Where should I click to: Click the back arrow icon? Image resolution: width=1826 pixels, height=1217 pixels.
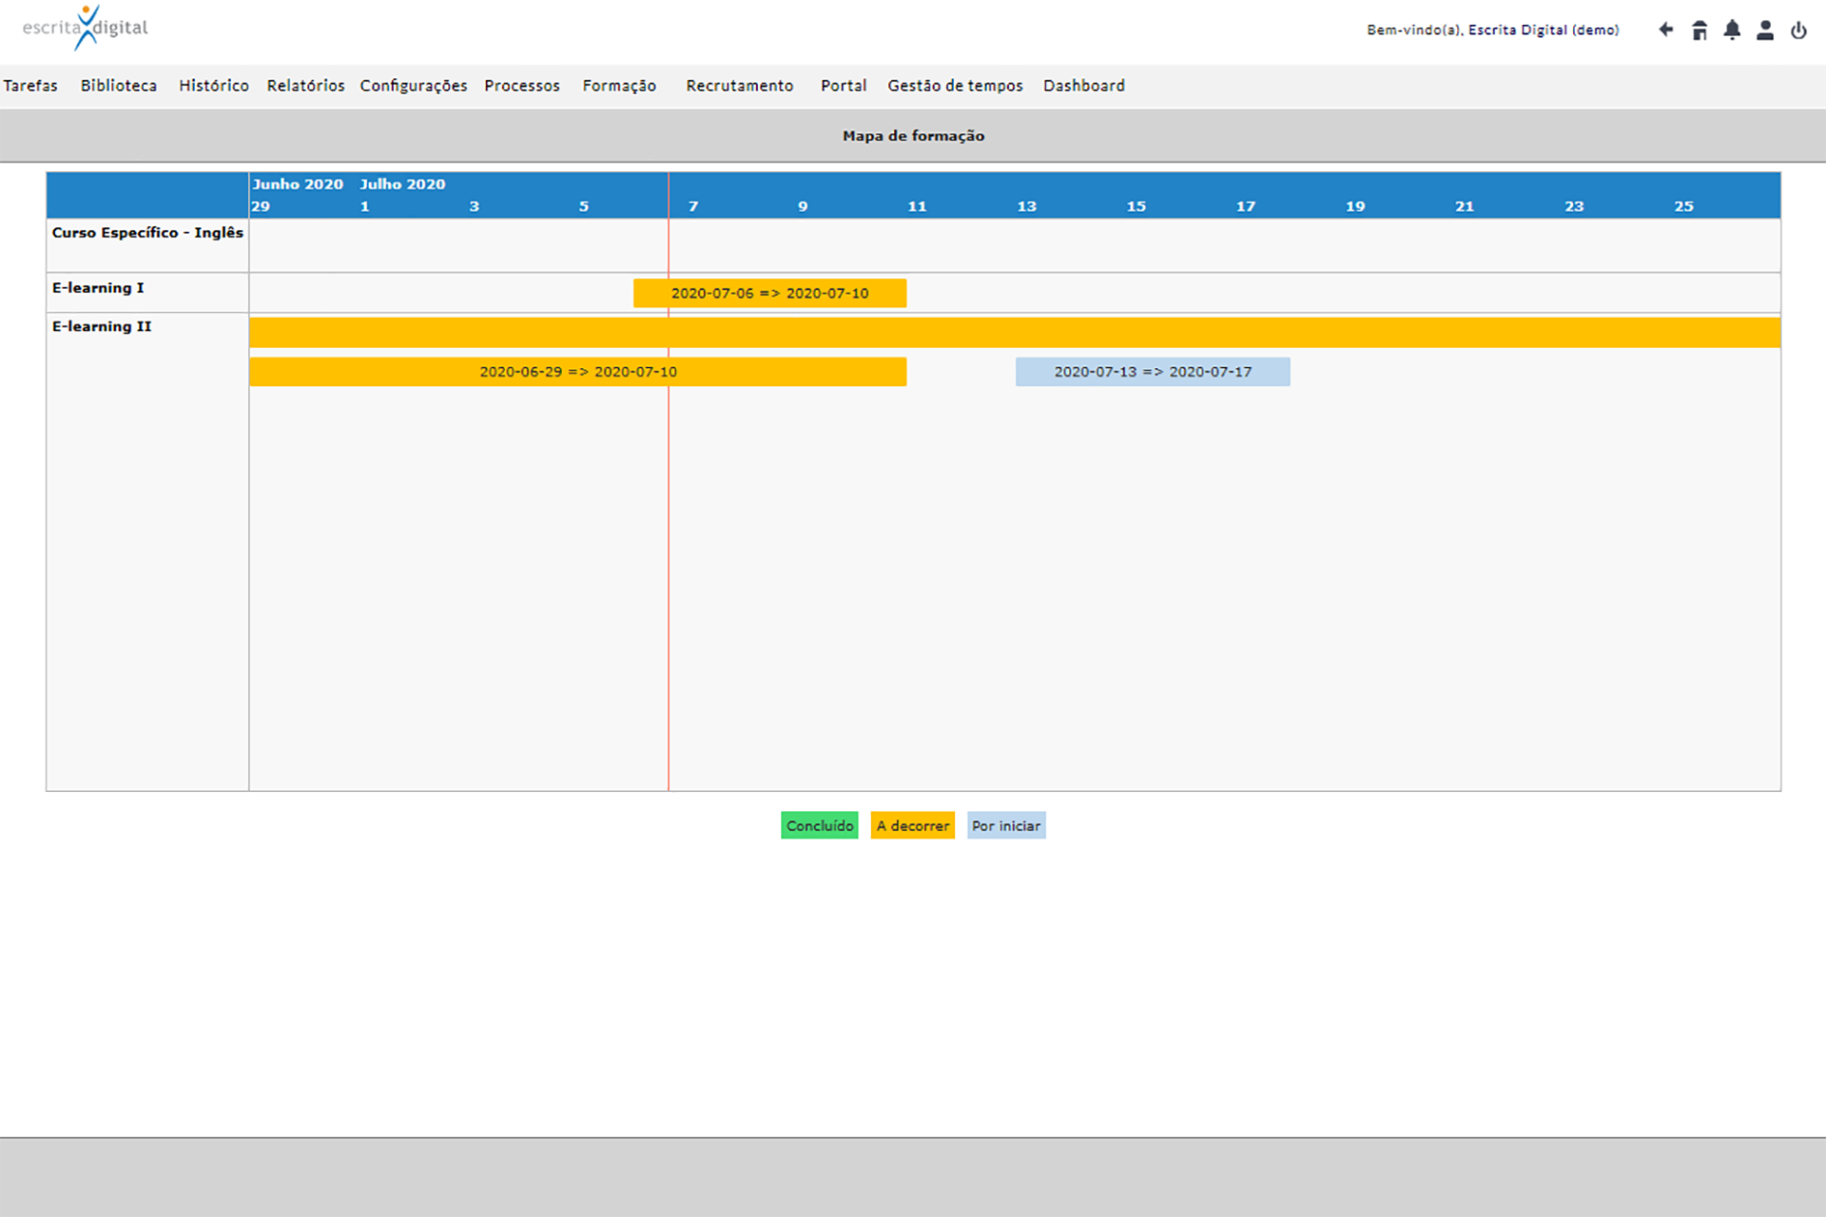[x=1665, y=29]
